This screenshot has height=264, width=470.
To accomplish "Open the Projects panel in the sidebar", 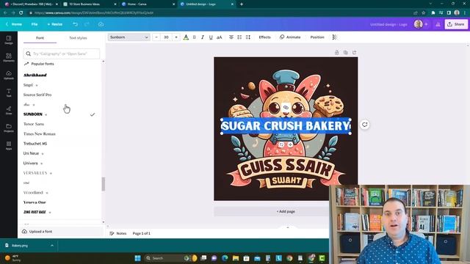I will pos(9,128).
